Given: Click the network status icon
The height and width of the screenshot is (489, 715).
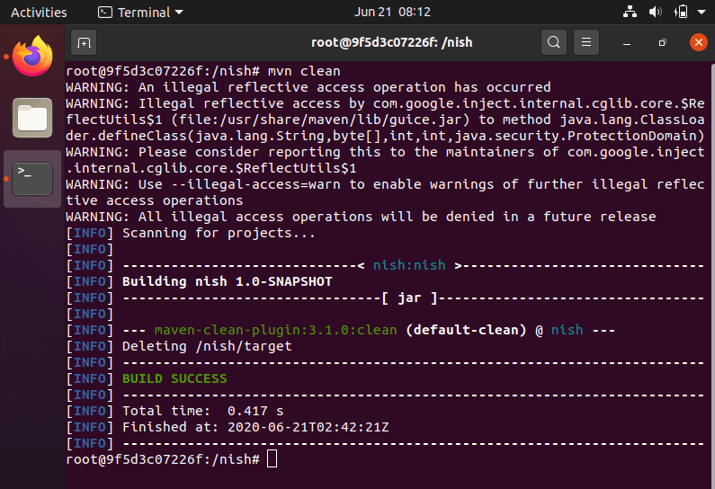Looking at the screenshot, I should (630, 13).
